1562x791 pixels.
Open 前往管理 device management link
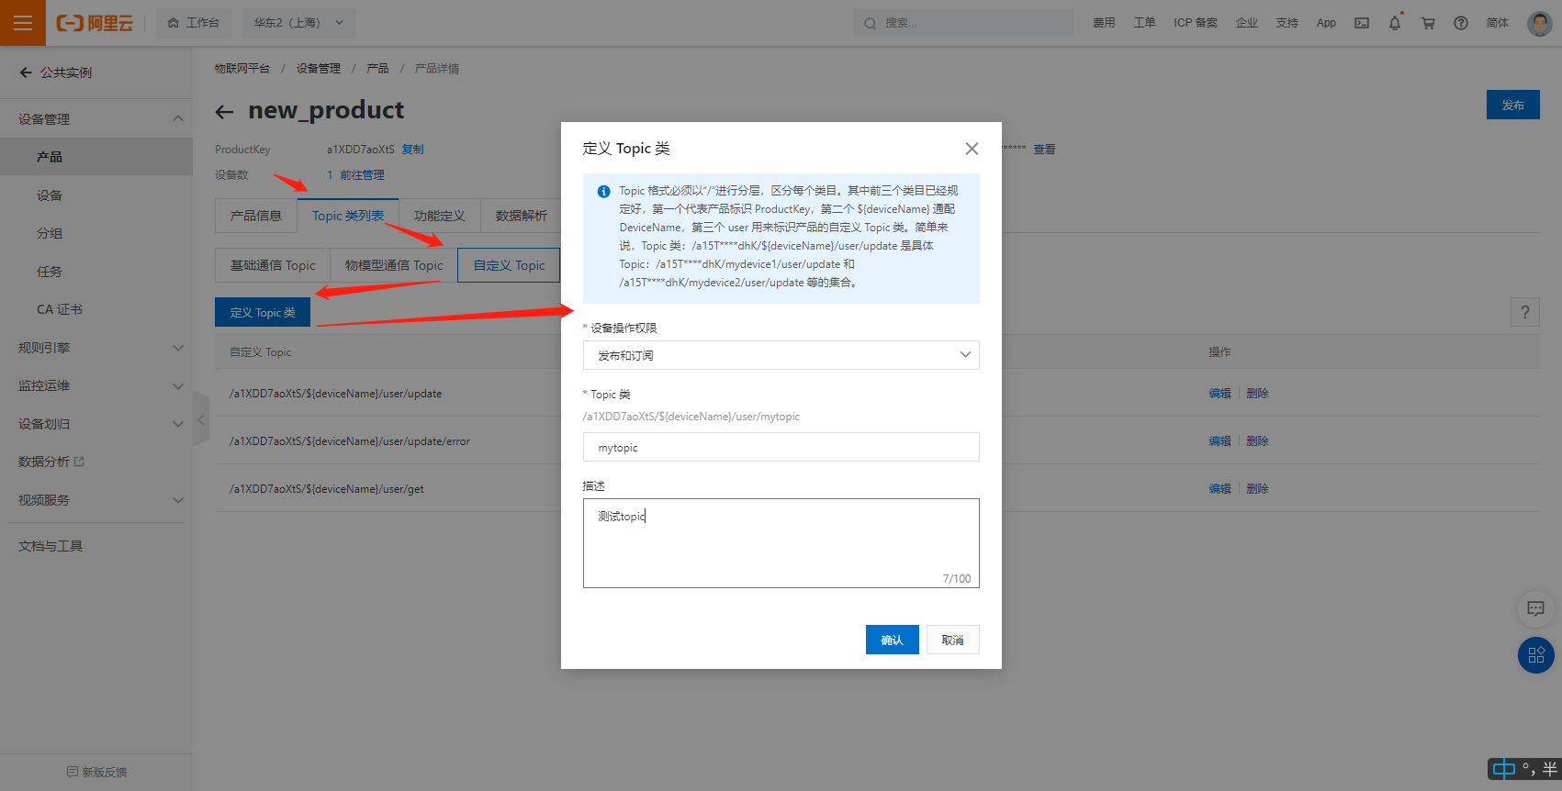[x=363, y=174]
